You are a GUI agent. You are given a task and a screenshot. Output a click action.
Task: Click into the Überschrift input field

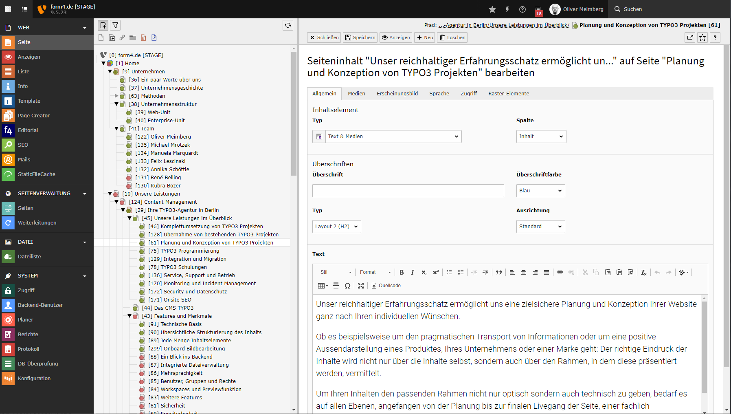coord(408,191)
